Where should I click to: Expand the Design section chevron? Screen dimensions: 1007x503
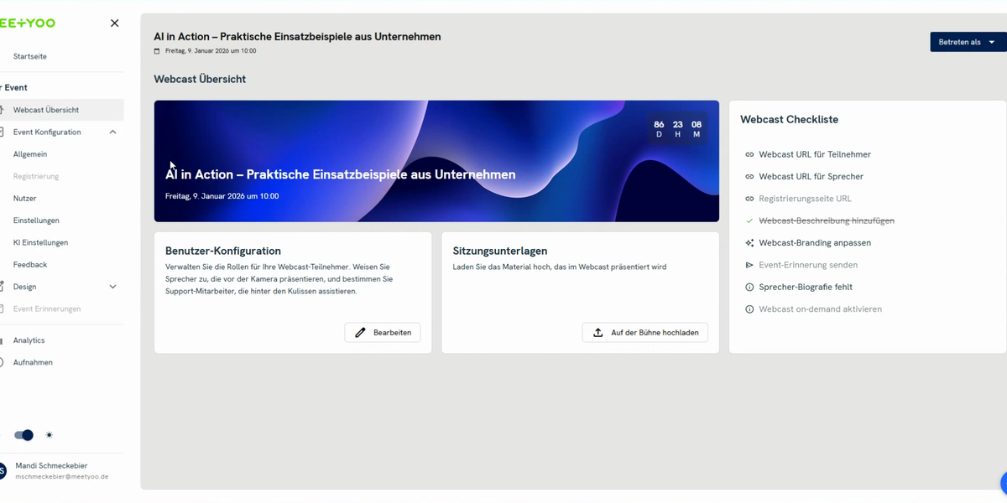point(113,286)
